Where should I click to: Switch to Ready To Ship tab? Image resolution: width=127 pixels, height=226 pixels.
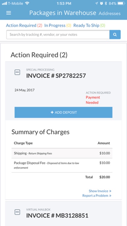pos(89,26)
